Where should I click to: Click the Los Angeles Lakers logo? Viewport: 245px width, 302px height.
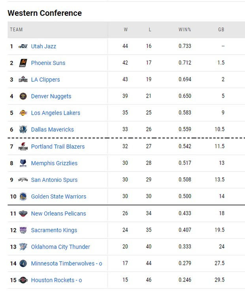point(23,113)
